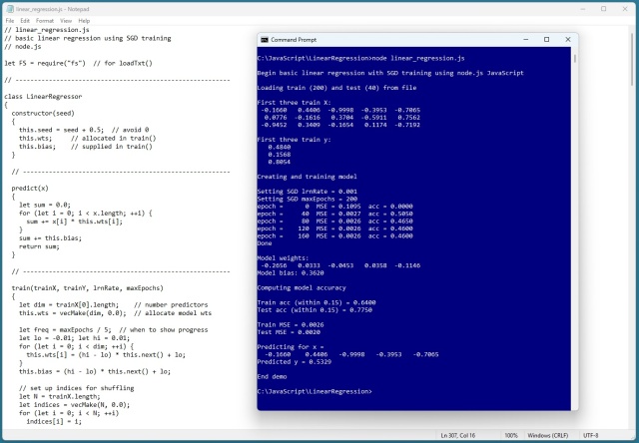The width and height of the screenshot is (639, 443).
Task: Click the 'let N = trainX.length;' line
Action: click(x=60, y=396)
